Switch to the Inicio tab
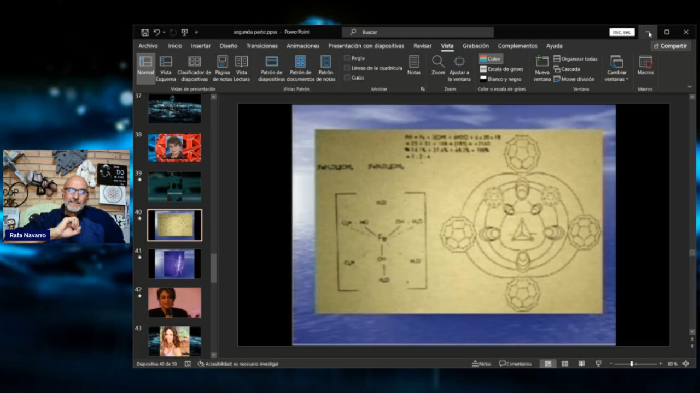The image size is (700, 393). point(175,46)
